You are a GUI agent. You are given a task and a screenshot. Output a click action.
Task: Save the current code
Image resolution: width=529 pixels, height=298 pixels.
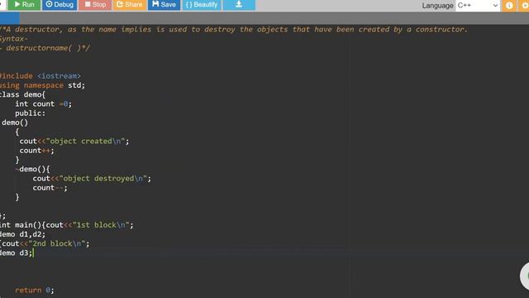coord(164,5)
